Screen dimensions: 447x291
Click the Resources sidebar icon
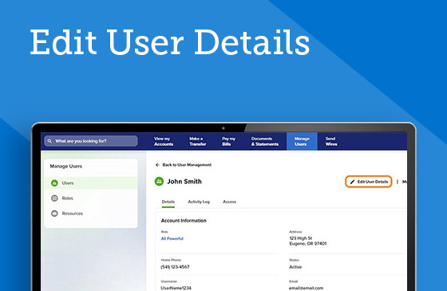54,214
